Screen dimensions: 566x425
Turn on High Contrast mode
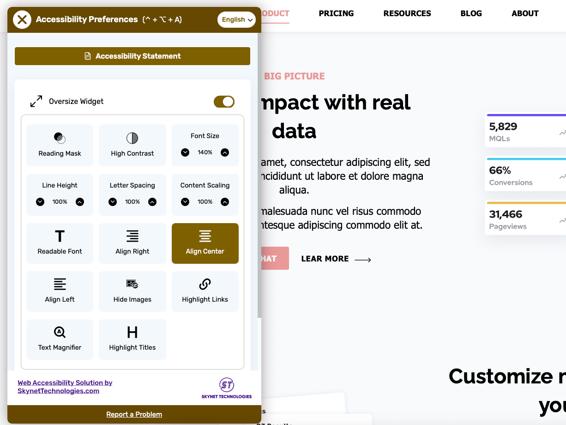(x=132, y=145)
